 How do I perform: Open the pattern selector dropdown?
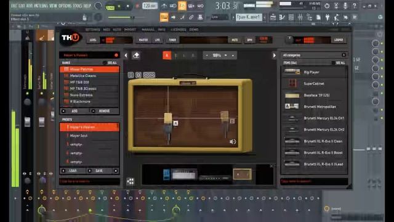(x=249, y=17)
